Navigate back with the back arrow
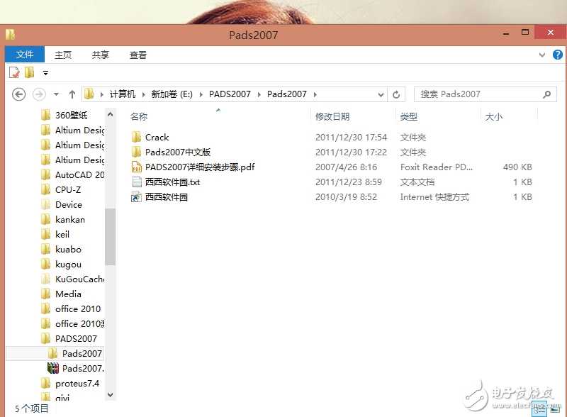Viewport: 567px width, 417px height. tap(18, 94)
